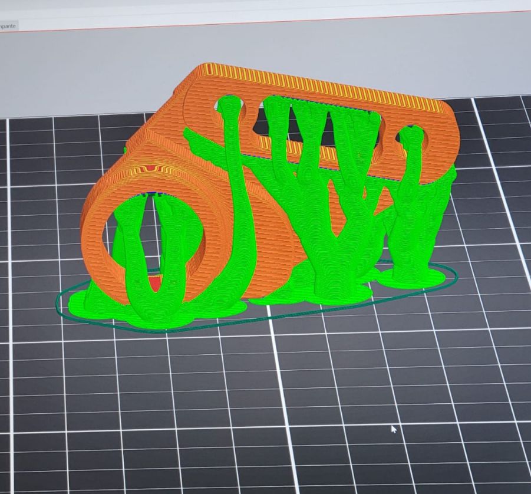The height and width of the screenshot is (494, 531).
Task: Click the red patch at the ring's bottom
Action: click(x=155, y=284)
